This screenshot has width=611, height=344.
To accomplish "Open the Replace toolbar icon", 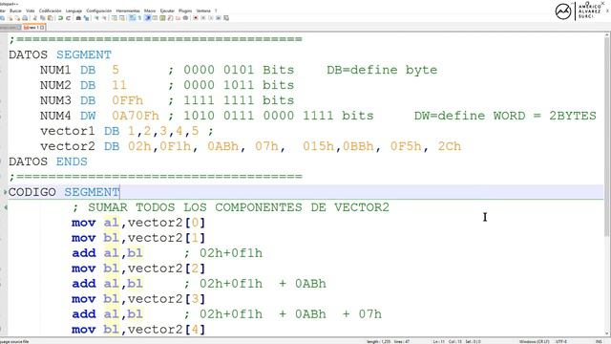I will (x=86, y=18).
